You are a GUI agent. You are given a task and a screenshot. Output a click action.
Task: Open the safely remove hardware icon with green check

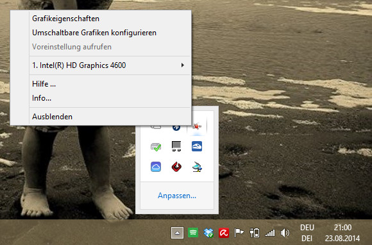(x=156, y=146)
